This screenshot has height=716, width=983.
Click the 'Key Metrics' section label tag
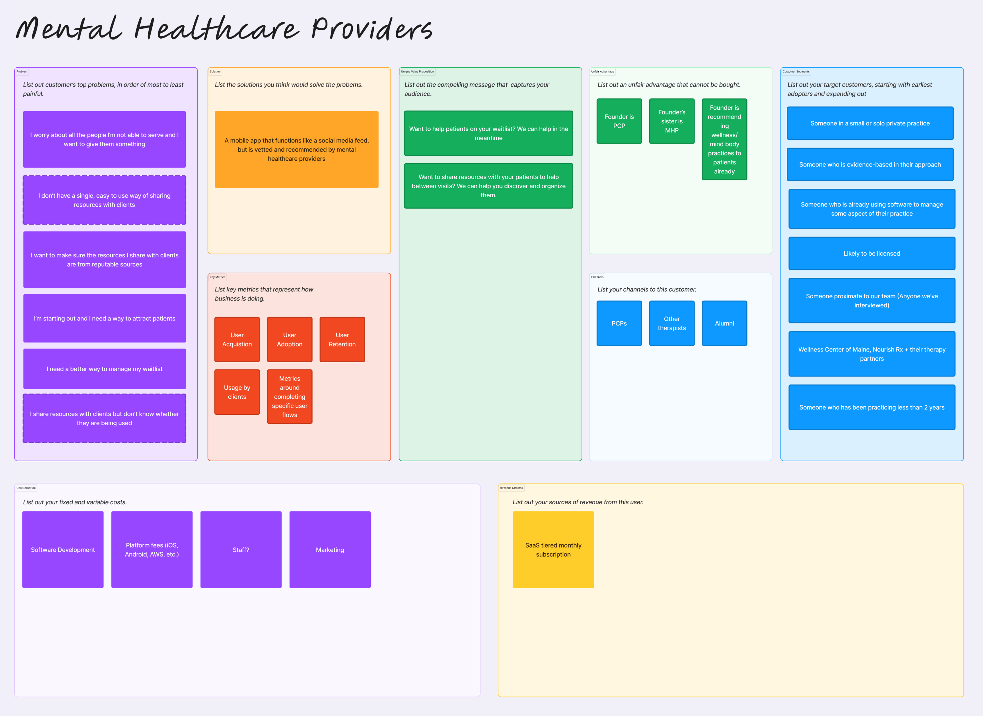tap(217, 277)
